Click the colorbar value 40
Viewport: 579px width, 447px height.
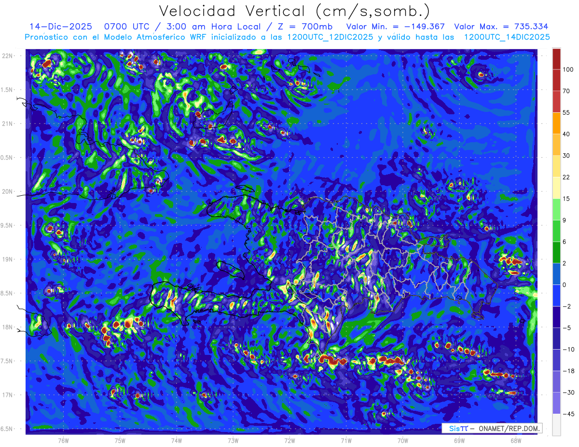(566, 135)
